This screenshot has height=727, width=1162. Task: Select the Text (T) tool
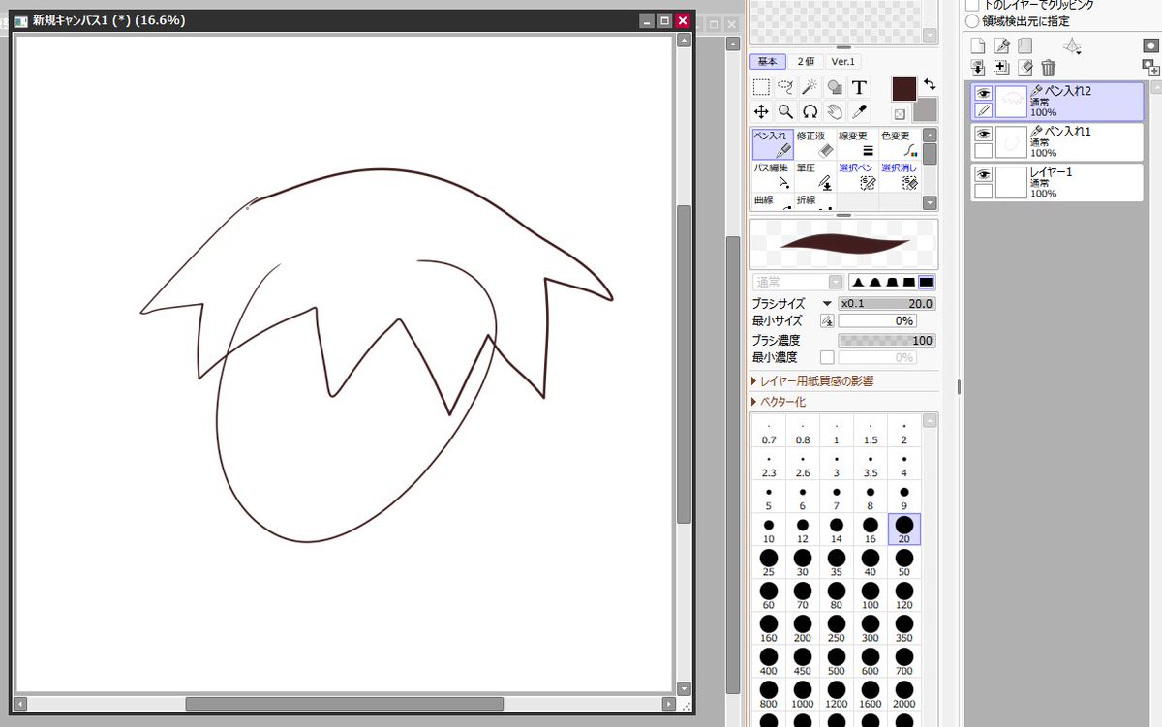tap(858, 87)
